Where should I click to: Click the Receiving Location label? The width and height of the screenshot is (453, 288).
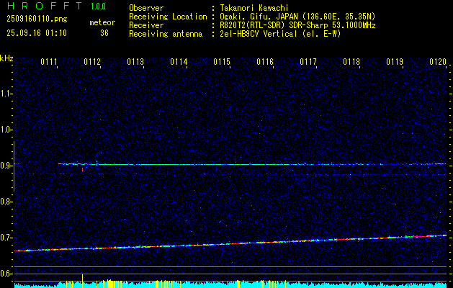click(x=168, y=17)
